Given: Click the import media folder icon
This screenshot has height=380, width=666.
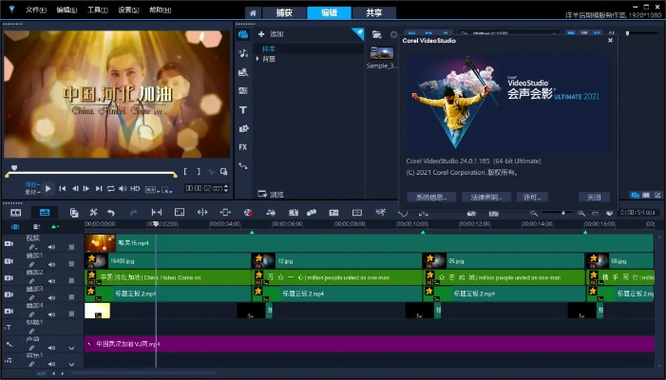Looking at the screenshot, I should click(377, 34).
